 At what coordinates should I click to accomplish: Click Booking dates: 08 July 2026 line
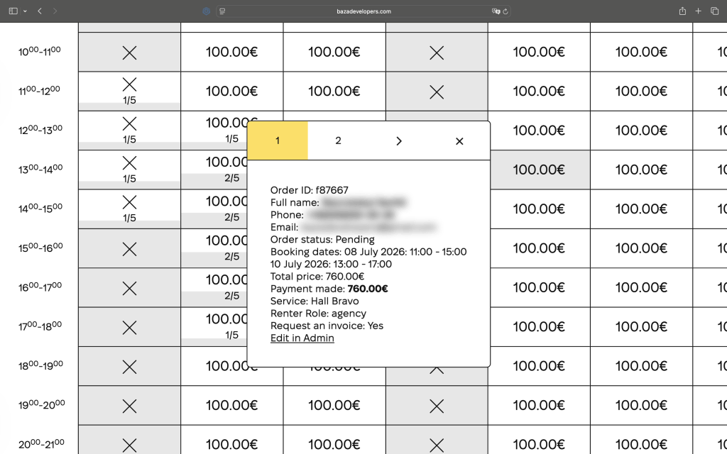pos(368,252)
